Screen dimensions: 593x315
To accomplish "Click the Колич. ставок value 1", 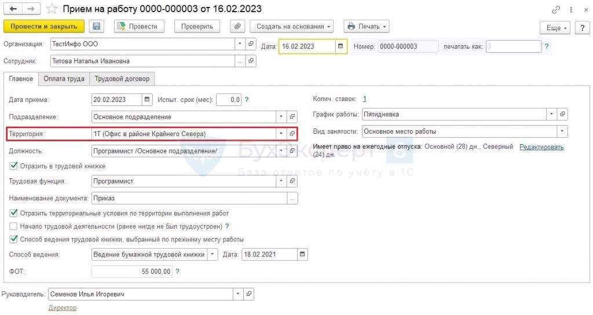I will coord(364,99).
